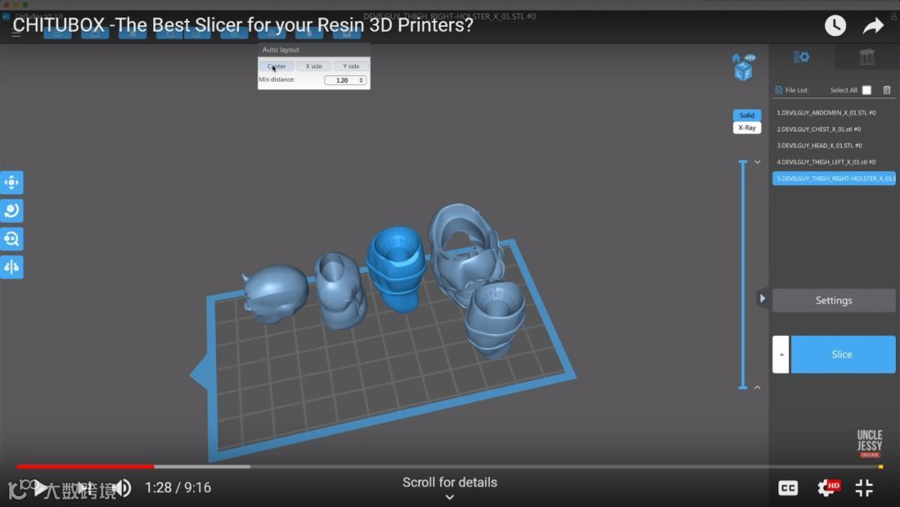Click the home view icon above cube
Viewport: 900px width, 507px height.
click(737, 58)
